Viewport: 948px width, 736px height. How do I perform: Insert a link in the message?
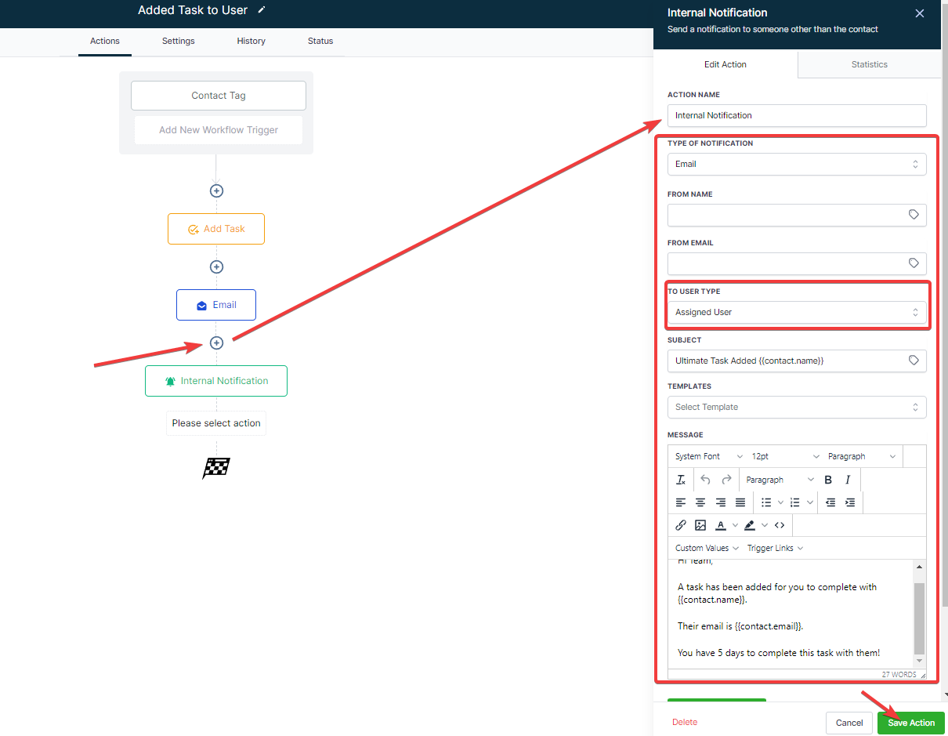pos(681,525)
